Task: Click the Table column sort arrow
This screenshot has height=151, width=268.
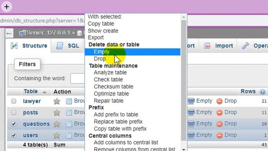Action: (x=44, y=92)
